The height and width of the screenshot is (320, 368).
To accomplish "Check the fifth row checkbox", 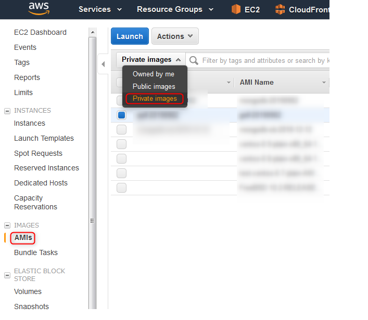I will 122,158.
